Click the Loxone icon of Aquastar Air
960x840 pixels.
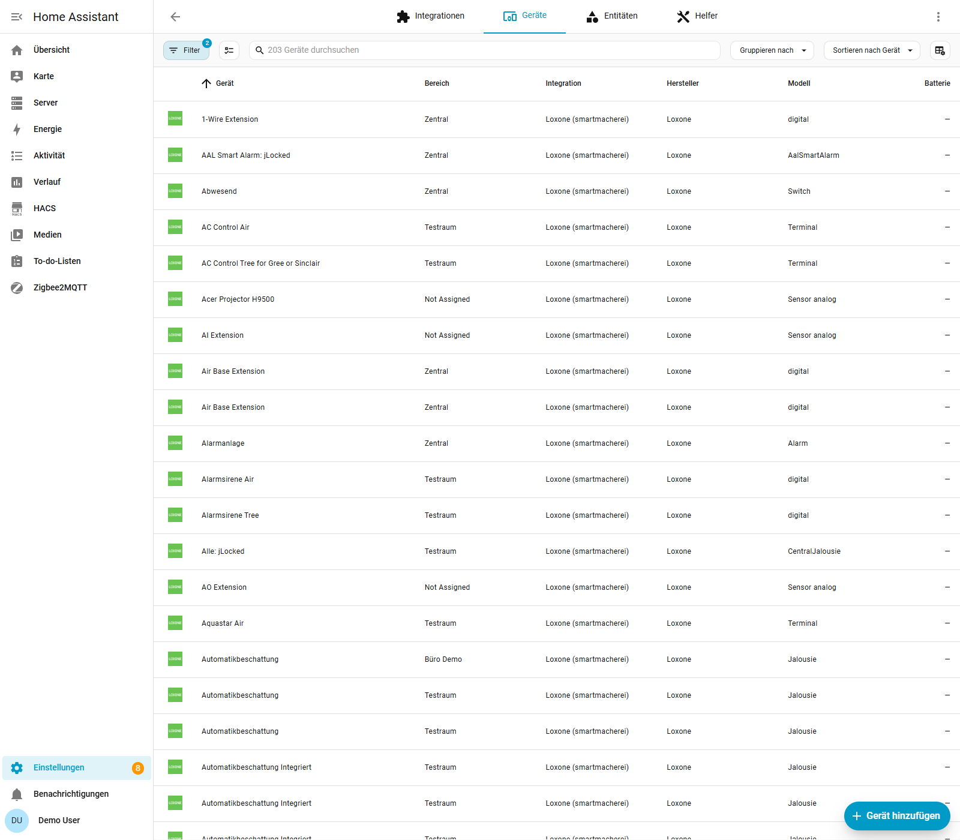click(175, 623)
